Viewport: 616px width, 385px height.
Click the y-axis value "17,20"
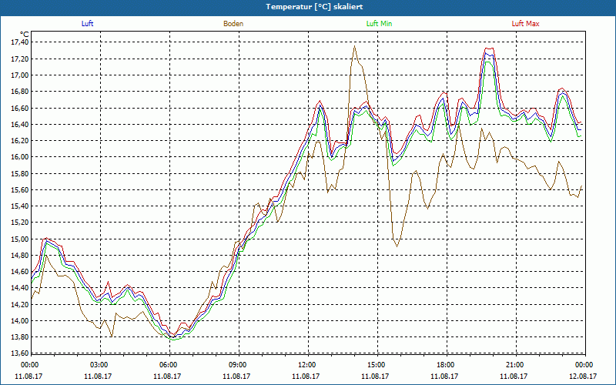coord(21,59)
